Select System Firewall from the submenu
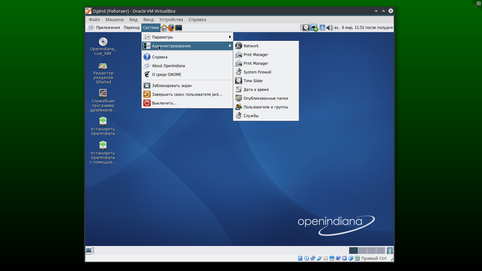Image resolution: width=482 pixels, height=271 pixels. (x=257, y=72)
